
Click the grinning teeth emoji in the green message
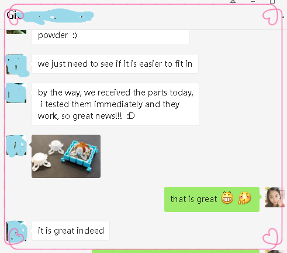pos(227,198)
